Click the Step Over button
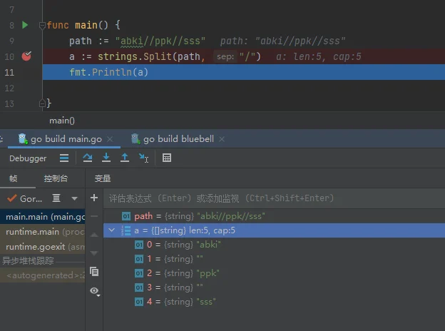The height and width of the screenshot is (331, 445). point(88,158)
